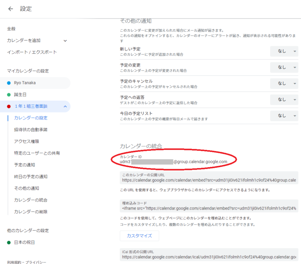Click the green dot beside 誕生日
This screenshot has width=301, height=264.
9,95
